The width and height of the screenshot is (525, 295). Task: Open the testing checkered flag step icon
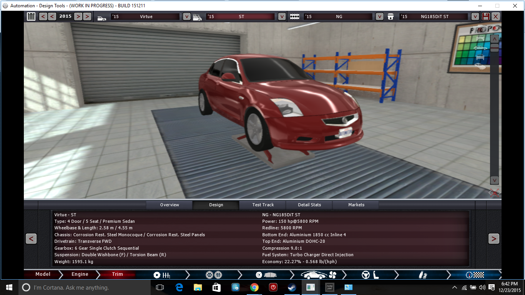(x=475, y=275)
